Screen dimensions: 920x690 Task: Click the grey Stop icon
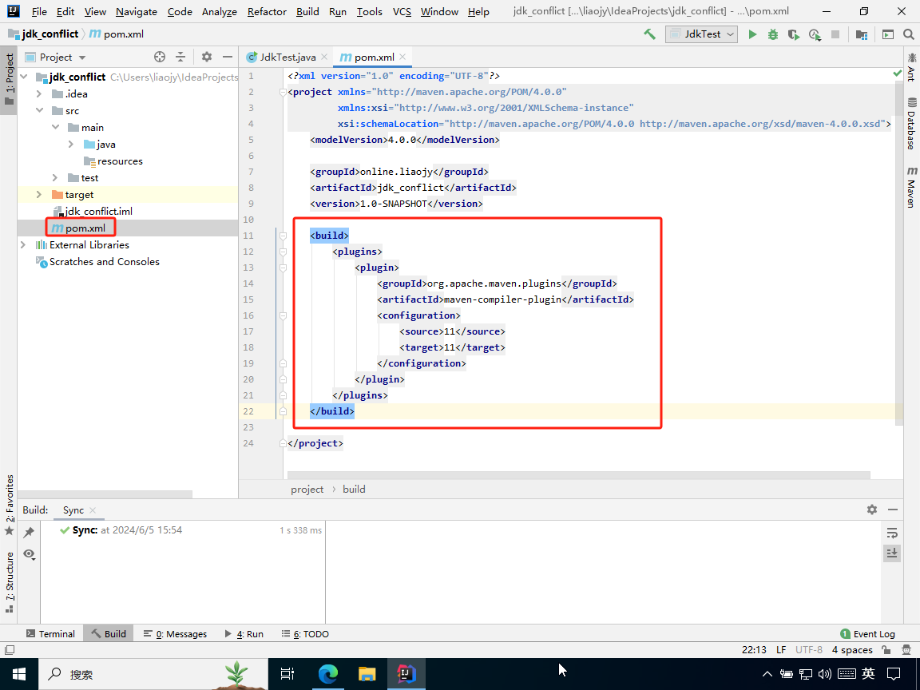pyautogui.click(x=835, y=34)
